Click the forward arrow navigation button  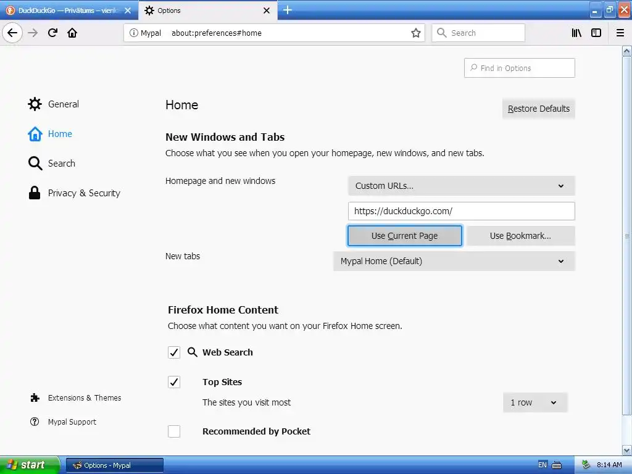(x=33, y=33)
